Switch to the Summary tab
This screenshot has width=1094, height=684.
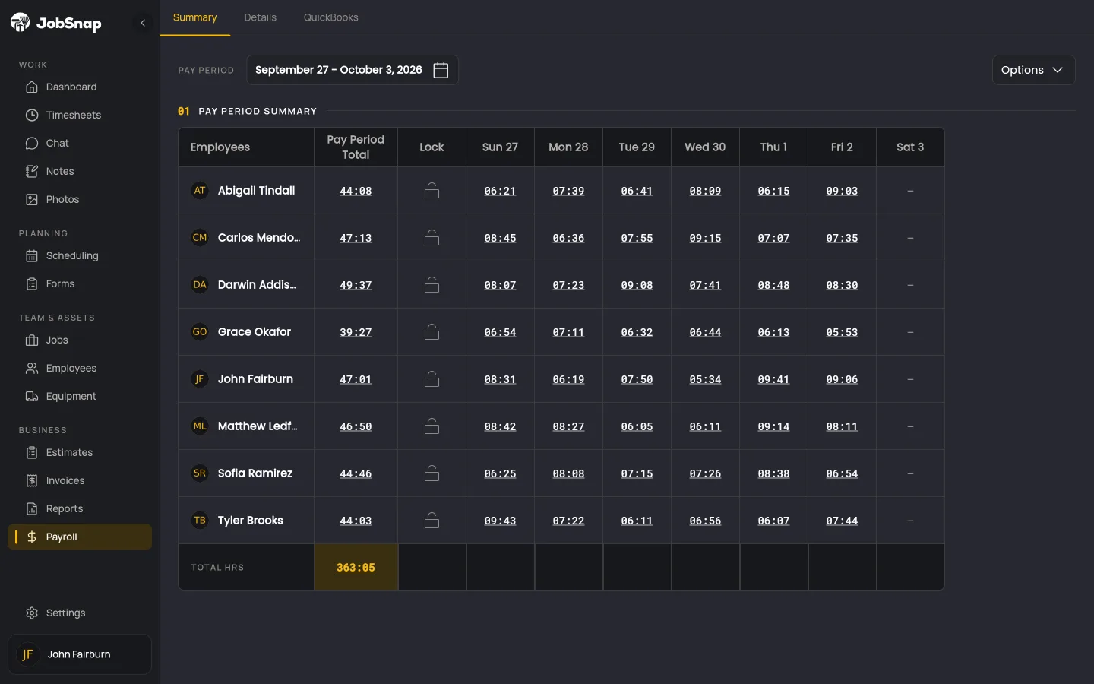coord(195,17)
